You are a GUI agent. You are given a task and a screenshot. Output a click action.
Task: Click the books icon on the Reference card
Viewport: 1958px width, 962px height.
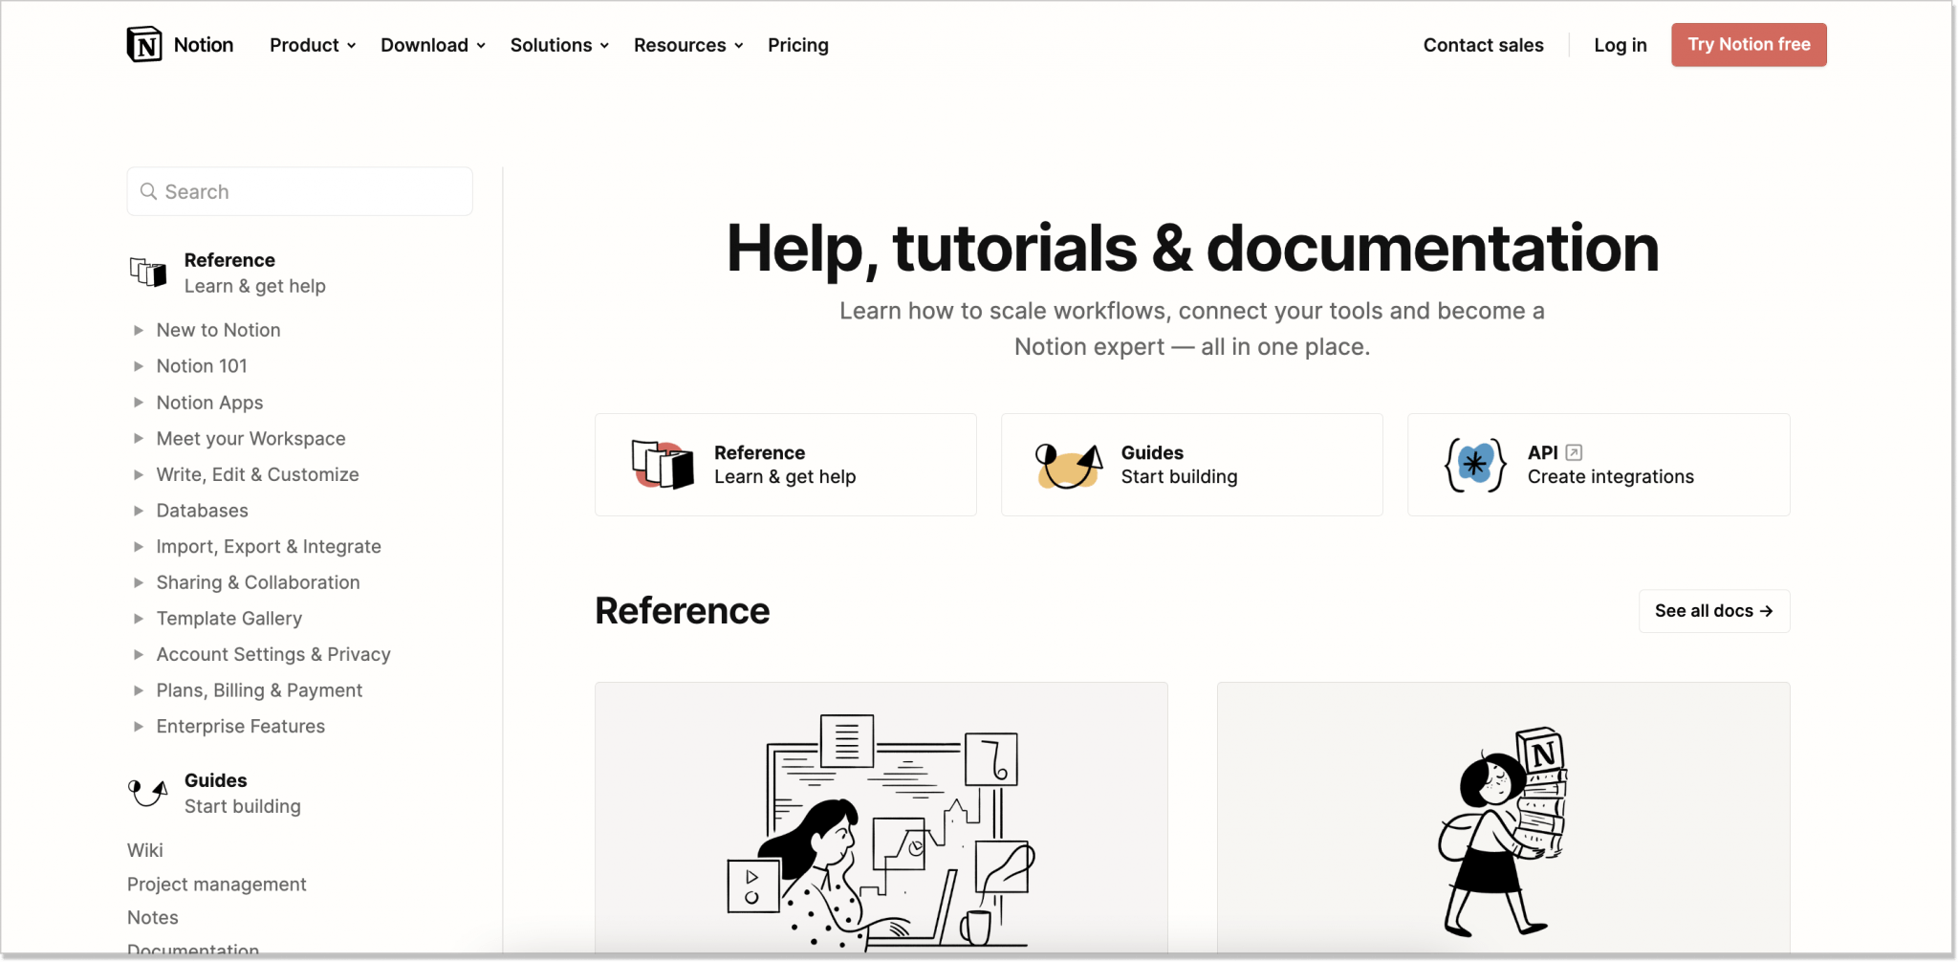tap(660, 464)
